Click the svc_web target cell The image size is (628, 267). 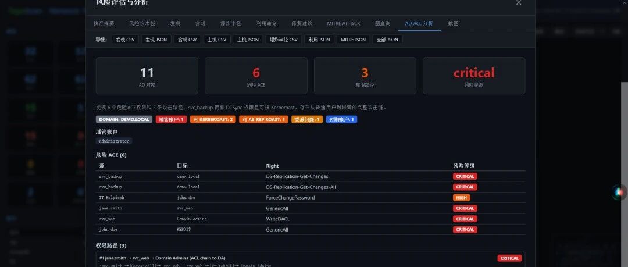(x=185, y=208)
